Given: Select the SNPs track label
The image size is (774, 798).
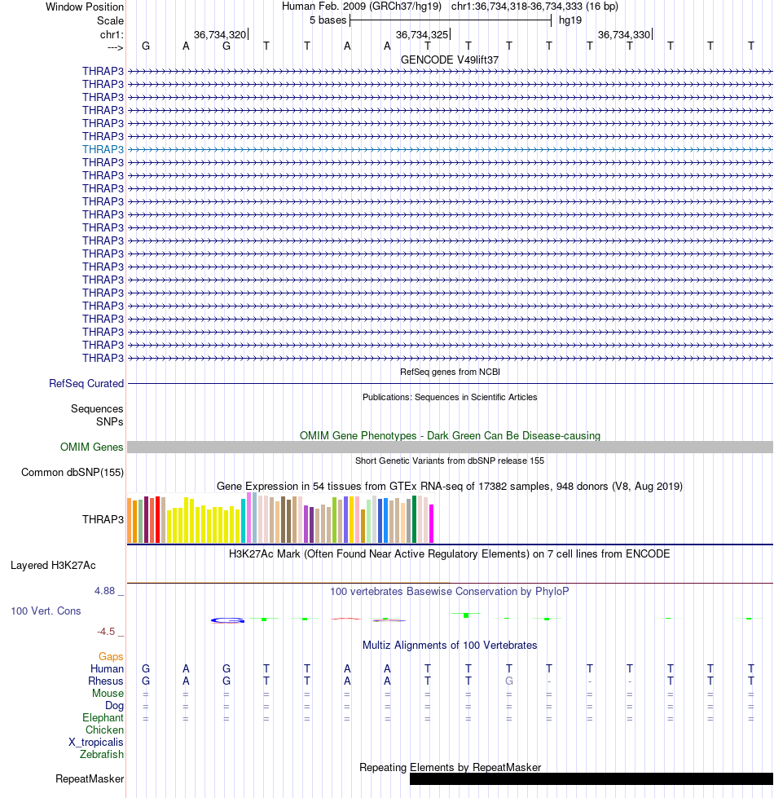Looking at the screenshot, I should [109, 421].
